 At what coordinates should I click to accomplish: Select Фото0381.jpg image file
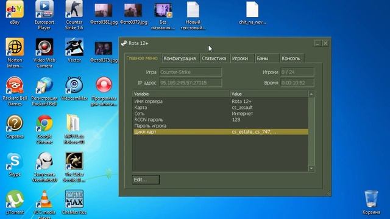(104, 13)
